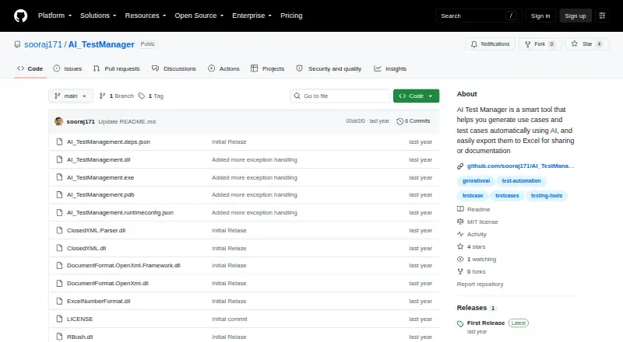Open ClosedXML.Parser.dll file
This screenshot has height=342, width=623.
96,231
